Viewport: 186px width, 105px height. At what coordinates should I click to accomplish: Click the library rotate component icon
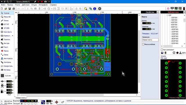click(x=174, y=53)
